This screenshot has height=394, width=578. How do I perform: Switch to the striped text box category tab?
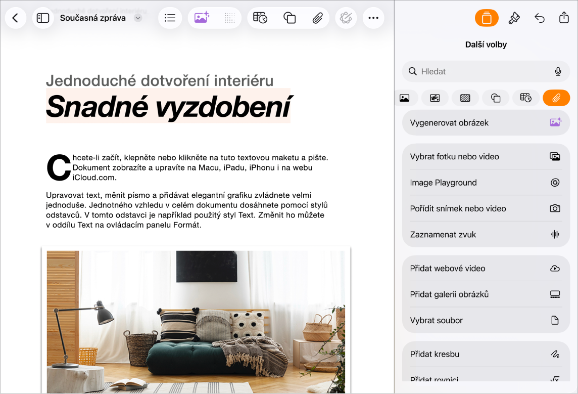coord(465,98)
